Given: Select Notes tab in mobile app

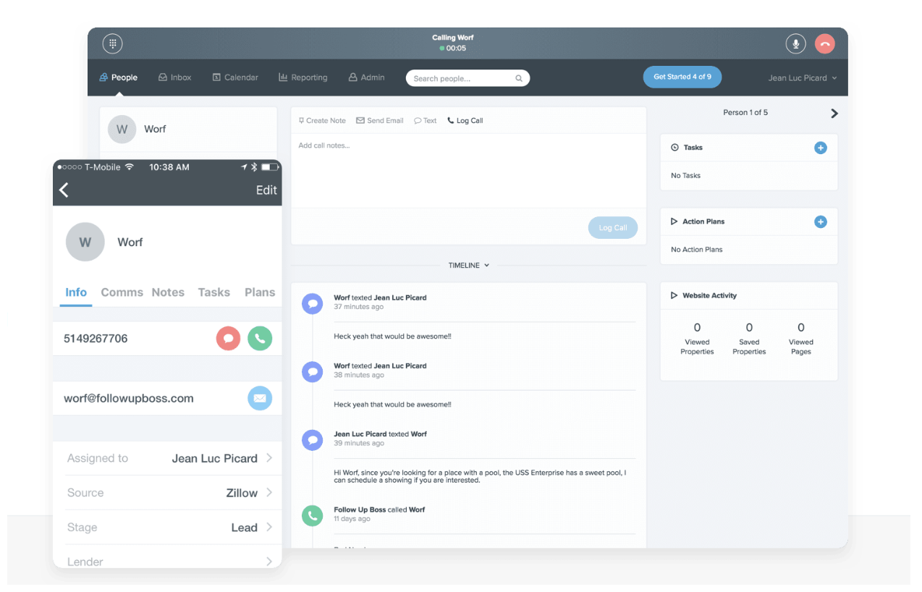Looking at the screenshot, I should tap(168, 292).
